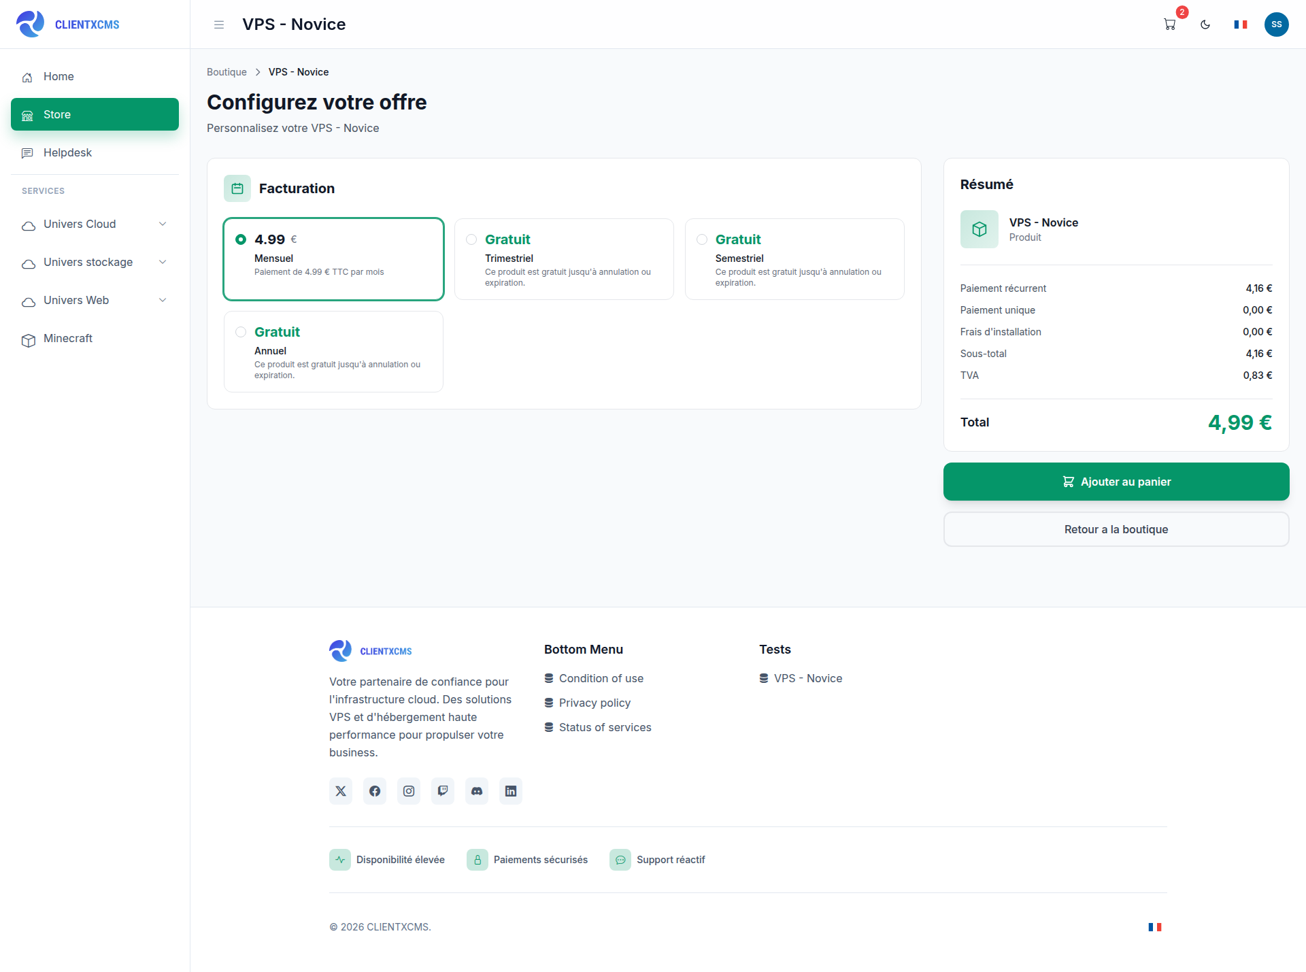This screenshot has height=972, width=1306.
Task: Expand the Univers stockage chevron
Action: point(163,262)
